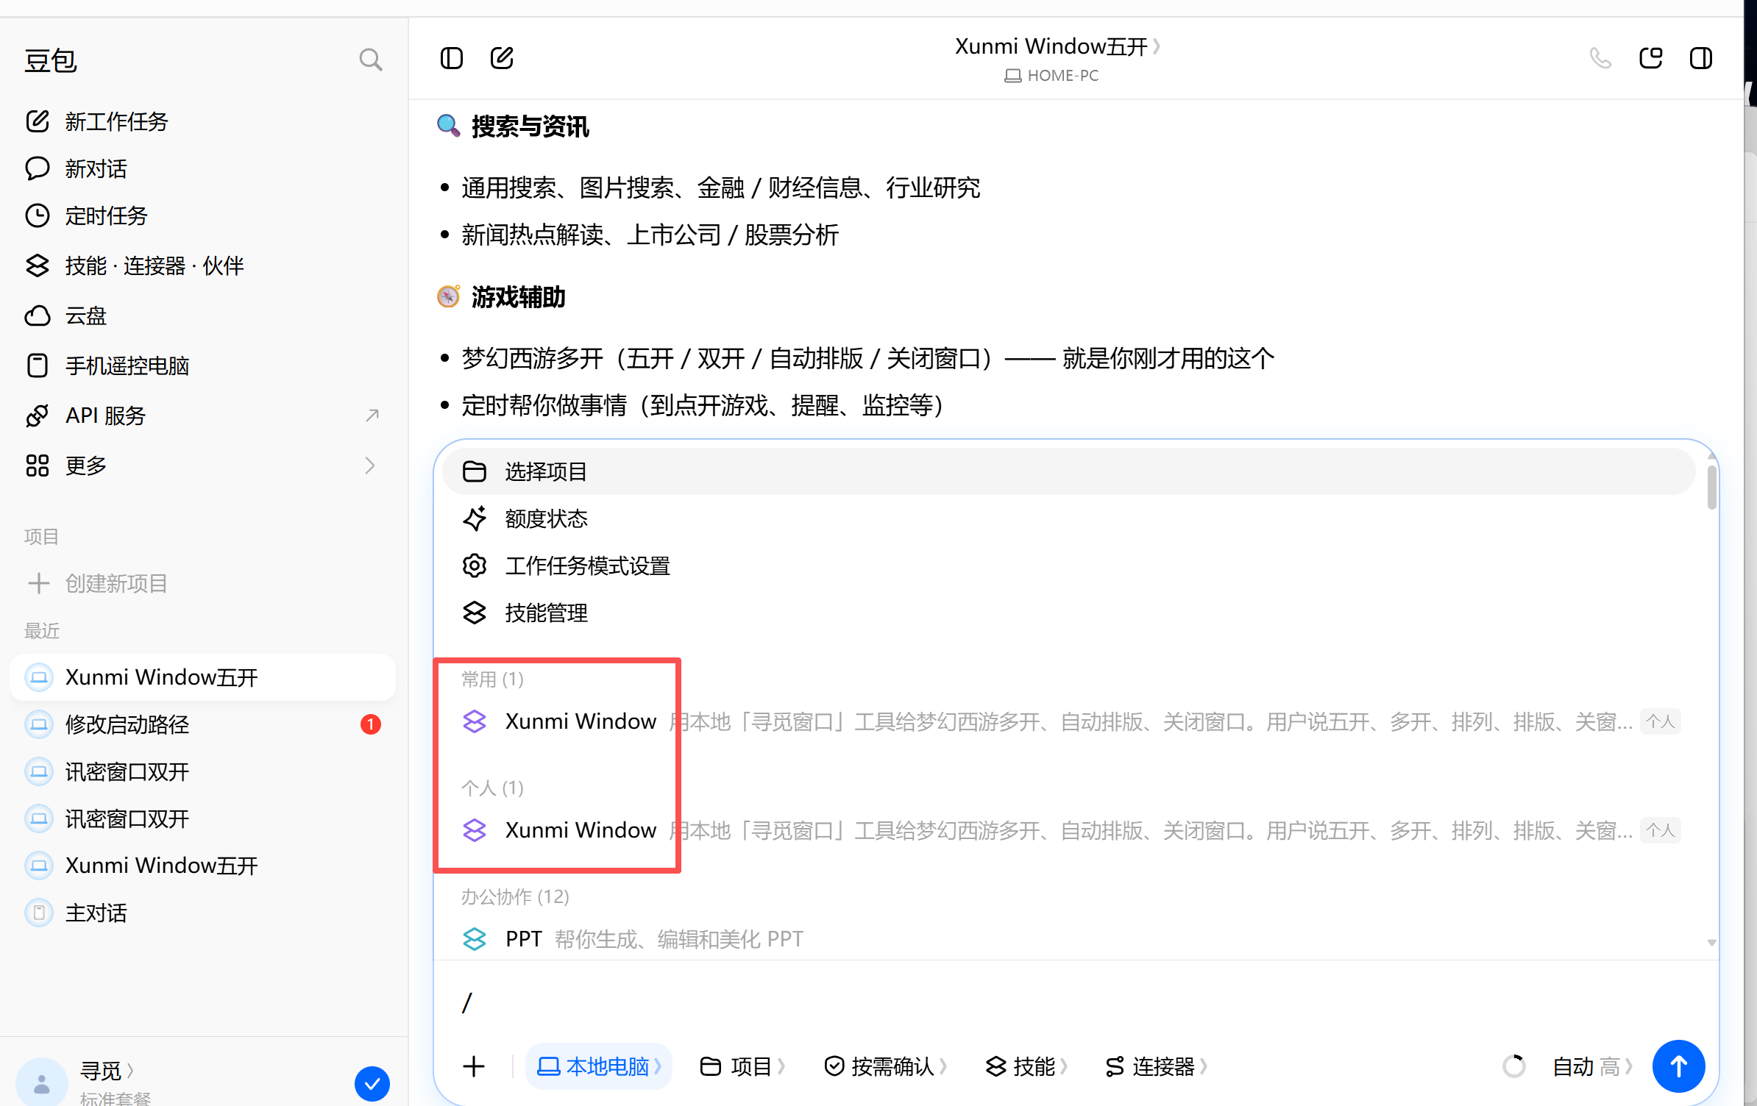Image resolution: width=1757 pixels, height=1106 pixels.
Task: Open 新工作任务 from the sidebar
Action: tap(202, 121)
